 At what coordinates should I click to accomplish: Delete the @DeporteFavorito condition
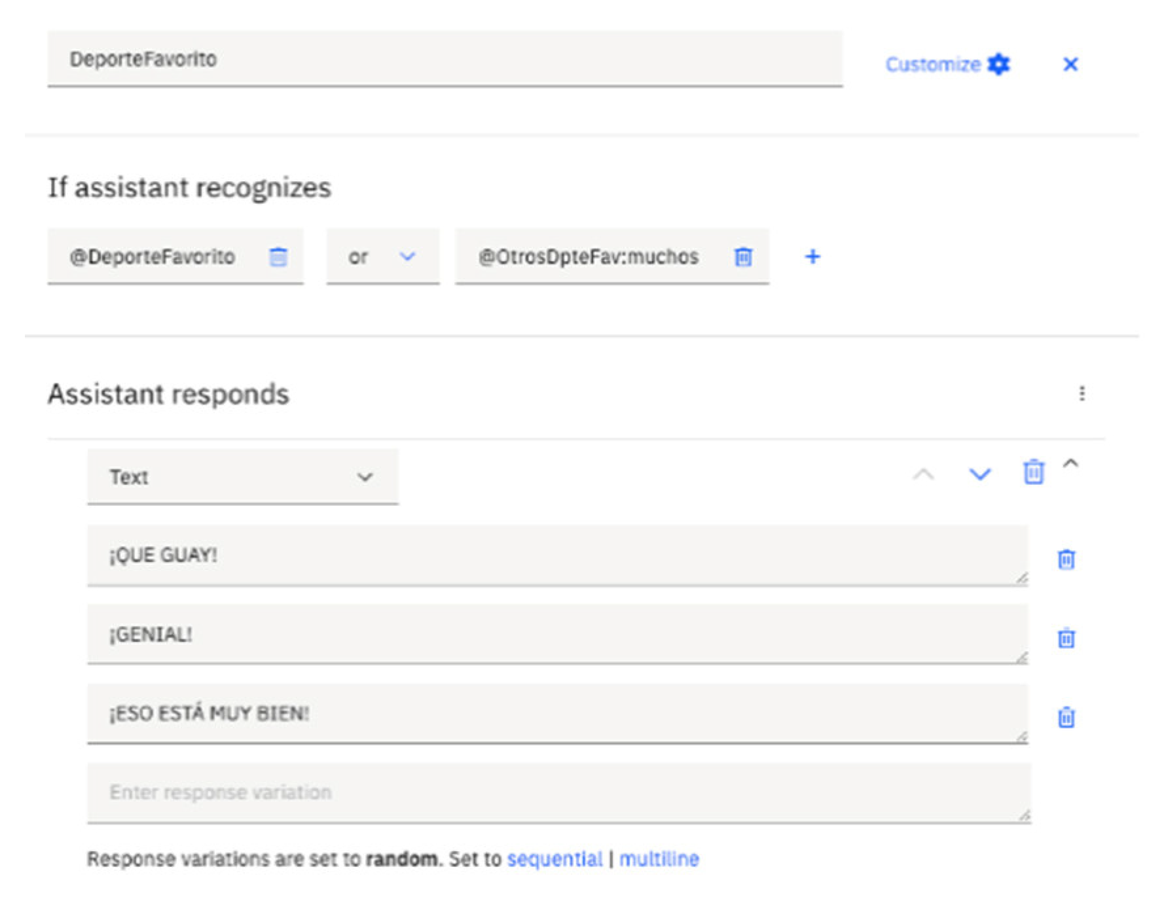tap(278, 256)
